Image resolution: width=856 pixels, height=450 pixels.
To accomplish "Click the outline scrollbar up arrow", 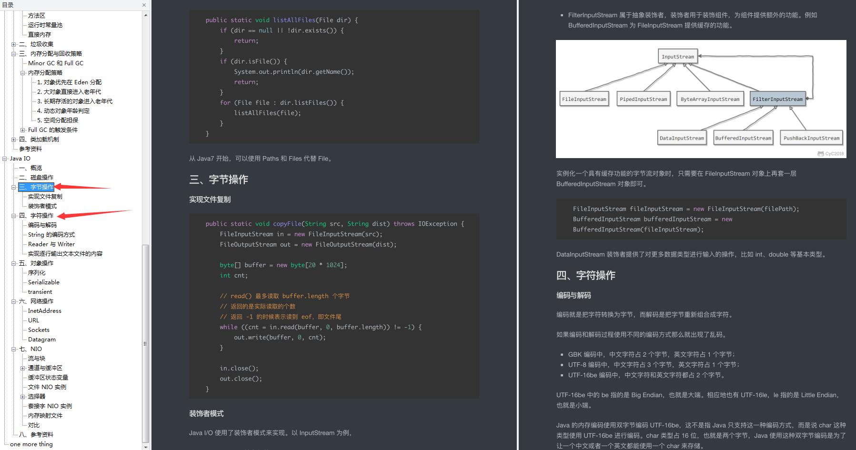I will coord(145,15).
